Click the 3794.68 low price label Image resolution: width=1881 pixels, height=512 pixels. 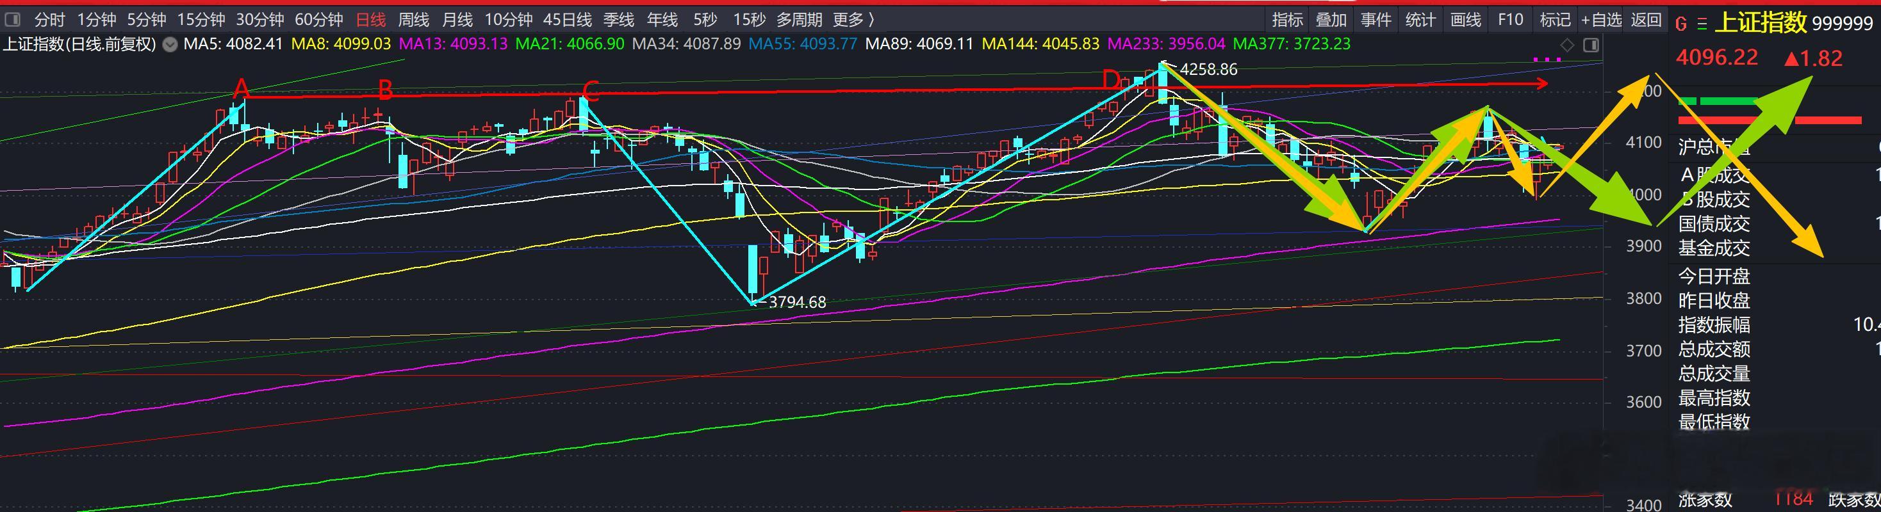798,302
